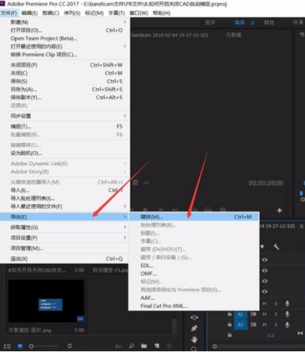
Task: Expand 打开最近使用的内容(E) submenu
Action: (65, 46)
